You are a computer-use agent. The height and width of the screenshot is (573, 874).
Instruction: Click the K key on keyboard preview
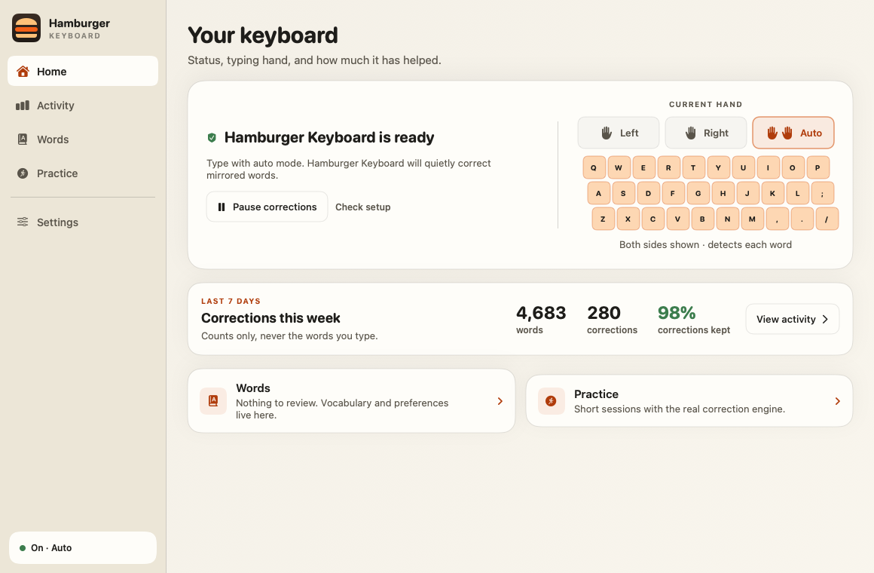tap(772, 193)
